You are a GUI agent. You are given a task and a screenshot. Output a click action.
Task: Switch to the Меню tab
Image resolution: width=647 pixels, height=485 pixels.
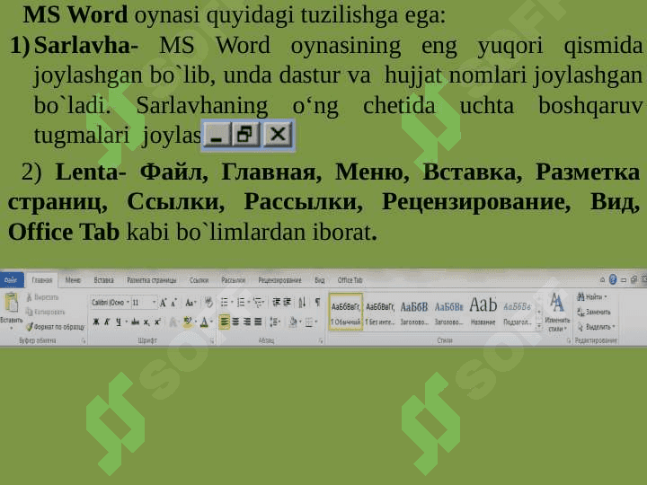point(73,280)
